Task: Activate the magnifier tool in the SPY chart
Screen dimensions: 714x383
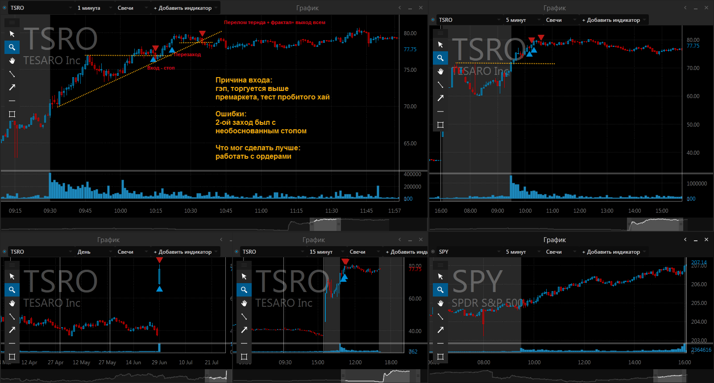Action: [440, 290]
